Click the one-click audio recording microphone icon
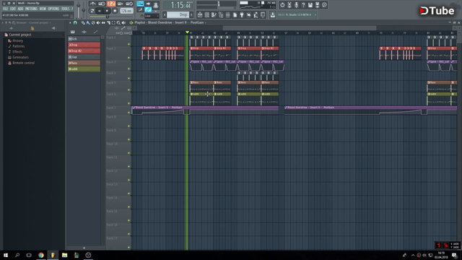462x260 pixels. 297,5
